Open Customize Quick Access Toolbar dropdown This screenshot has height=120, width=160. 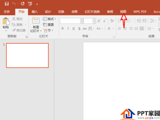tap(37, 4)
